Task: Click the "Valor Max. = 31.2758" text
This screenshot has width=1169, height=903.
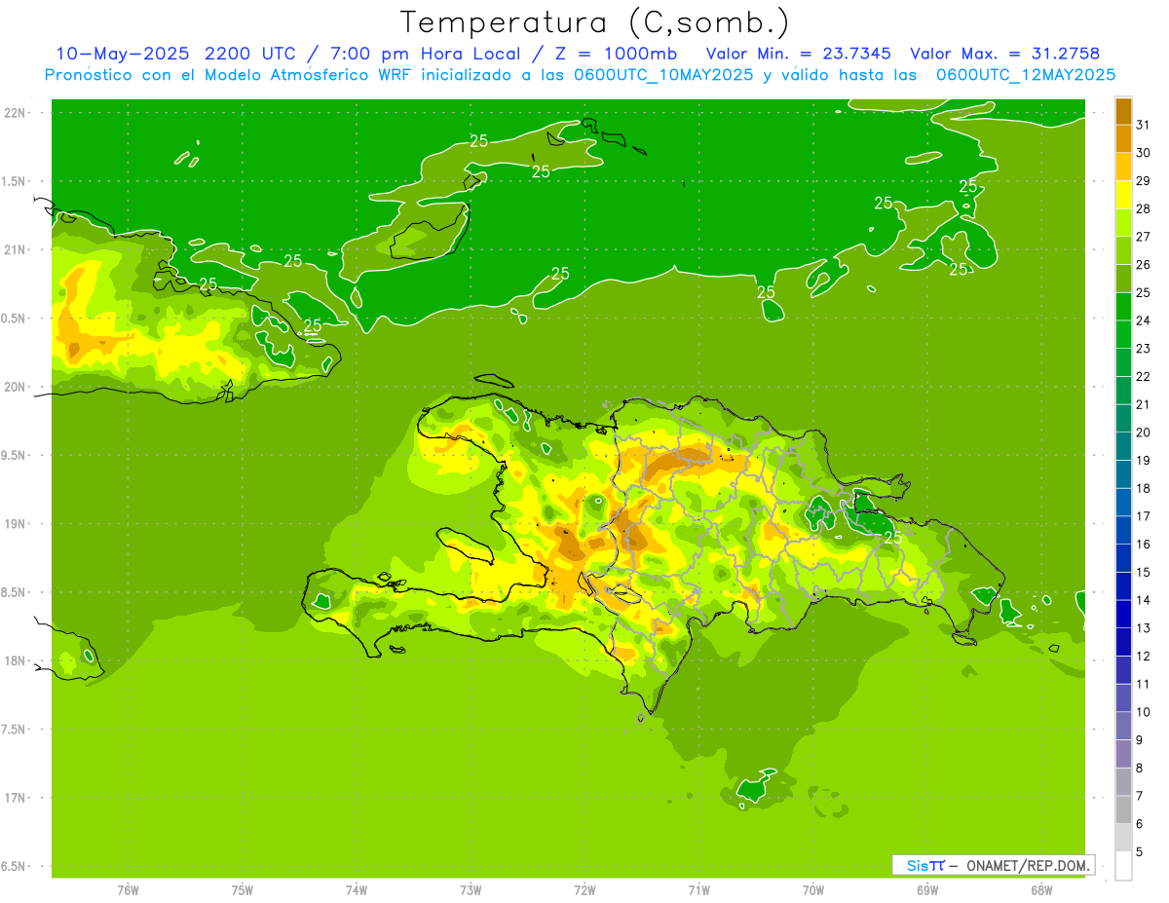Action: coord(1003,54)
